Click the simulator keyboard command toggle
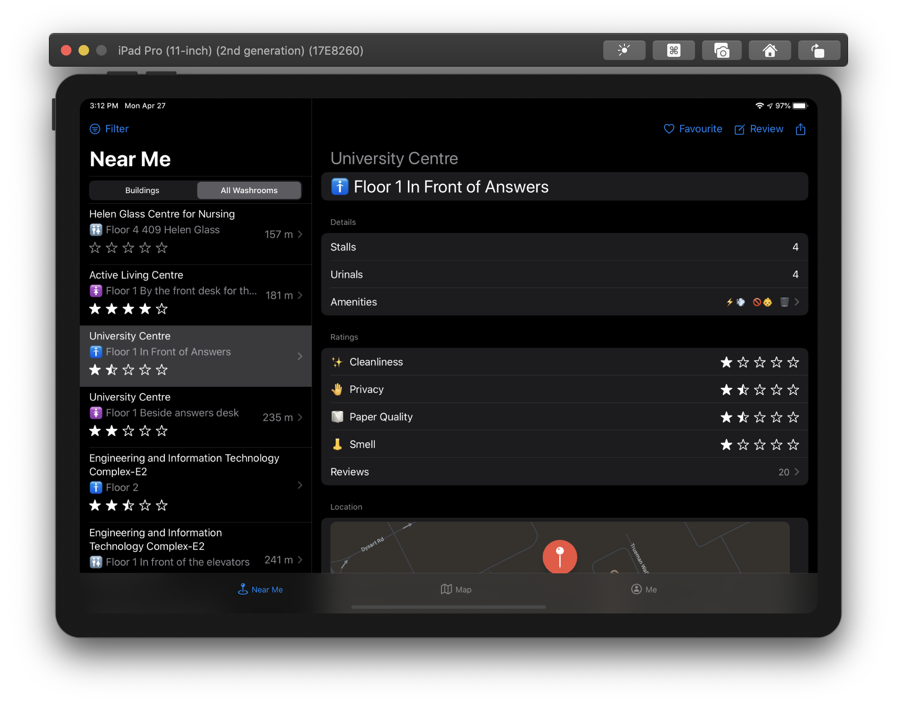 click(673, 50)
